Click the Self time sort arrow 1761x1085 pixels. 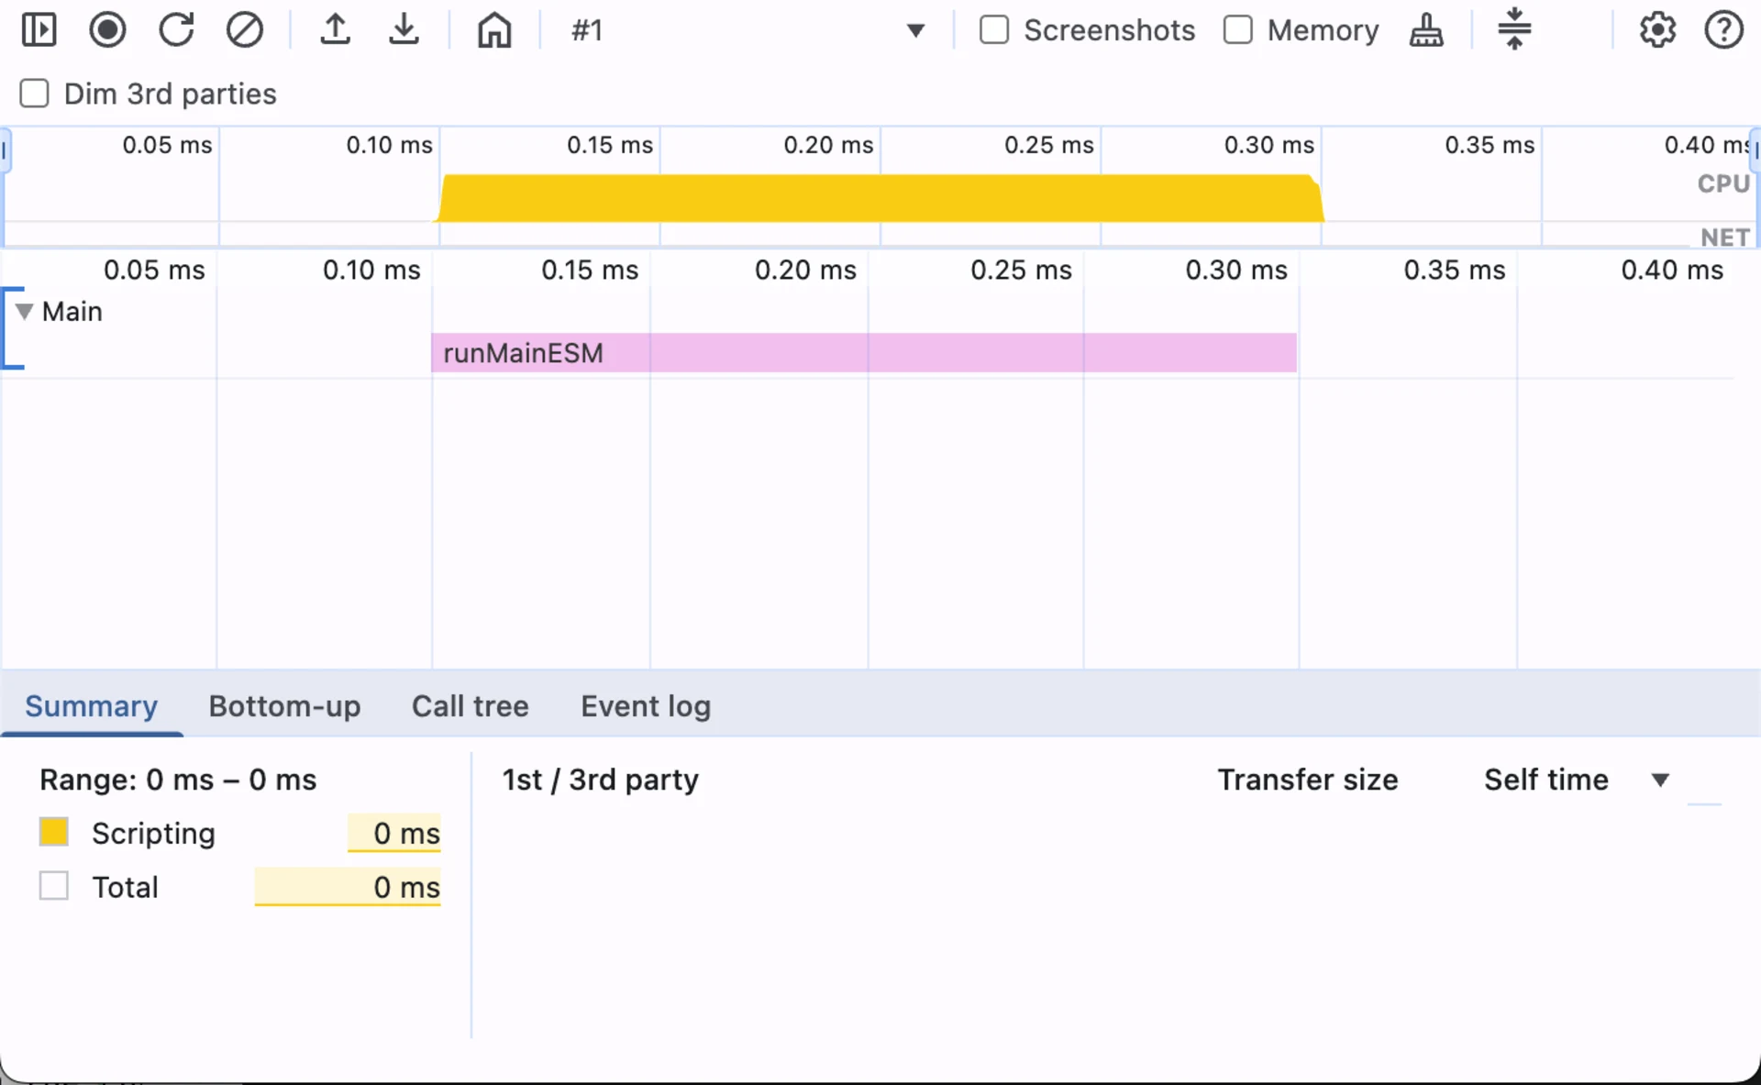(x=1659, y=781)
